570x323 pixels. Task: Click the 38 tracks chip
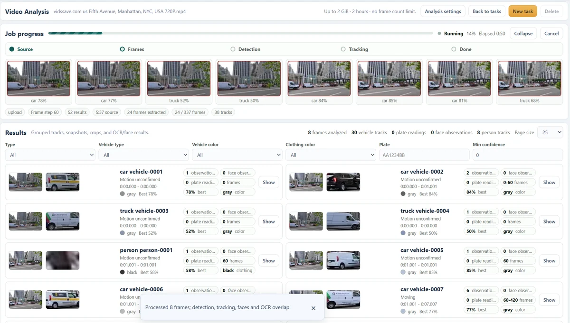(223, 112)
